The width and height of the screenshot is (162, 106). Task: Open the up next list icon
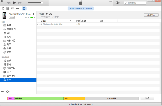(x=111, y=1)
